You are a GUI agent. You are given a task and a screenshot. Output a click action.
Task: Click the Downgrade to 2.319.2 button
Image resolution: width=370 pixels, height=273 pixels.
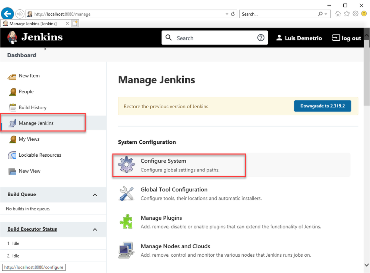(x=322, y=106)
